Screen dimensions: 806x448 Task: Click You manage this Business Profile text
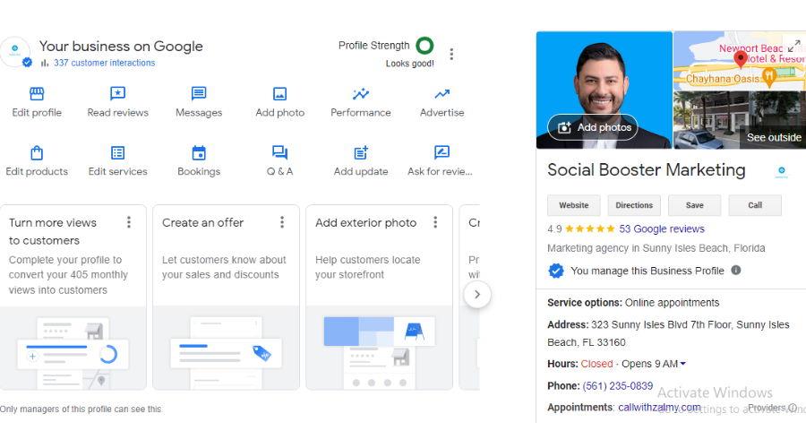(647, 271)
